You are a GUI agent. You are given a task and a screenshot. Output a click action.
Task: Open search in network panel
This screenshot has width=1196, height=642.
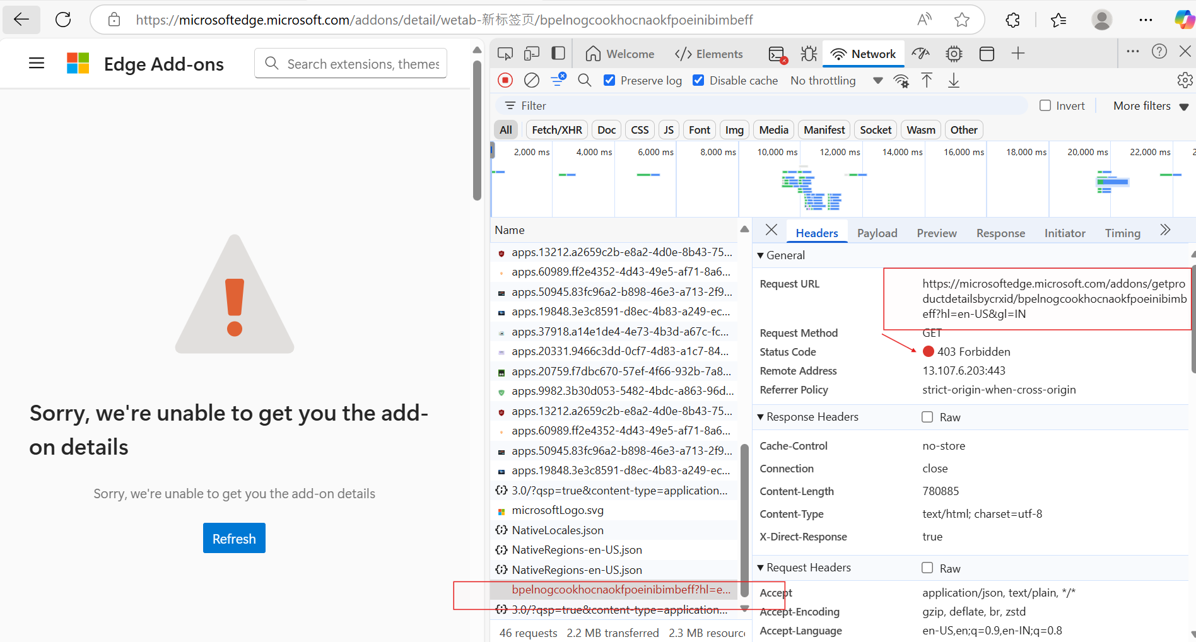(585, 80)
